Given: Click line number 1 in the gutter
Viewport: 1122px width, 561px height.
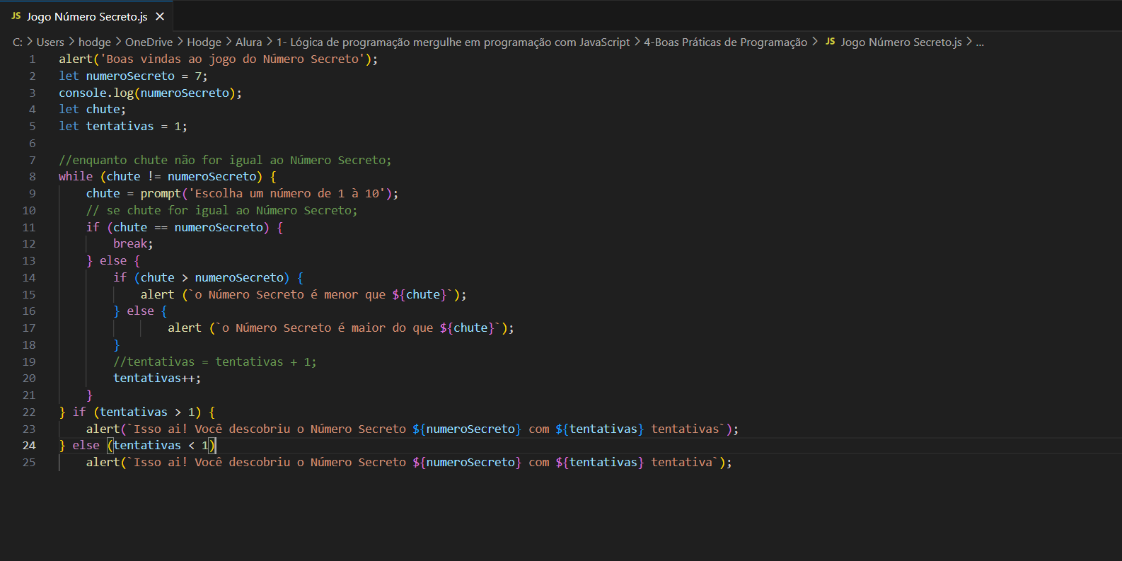Looking at the screenshot, I should pyautogui.click(x=32, y=59).
